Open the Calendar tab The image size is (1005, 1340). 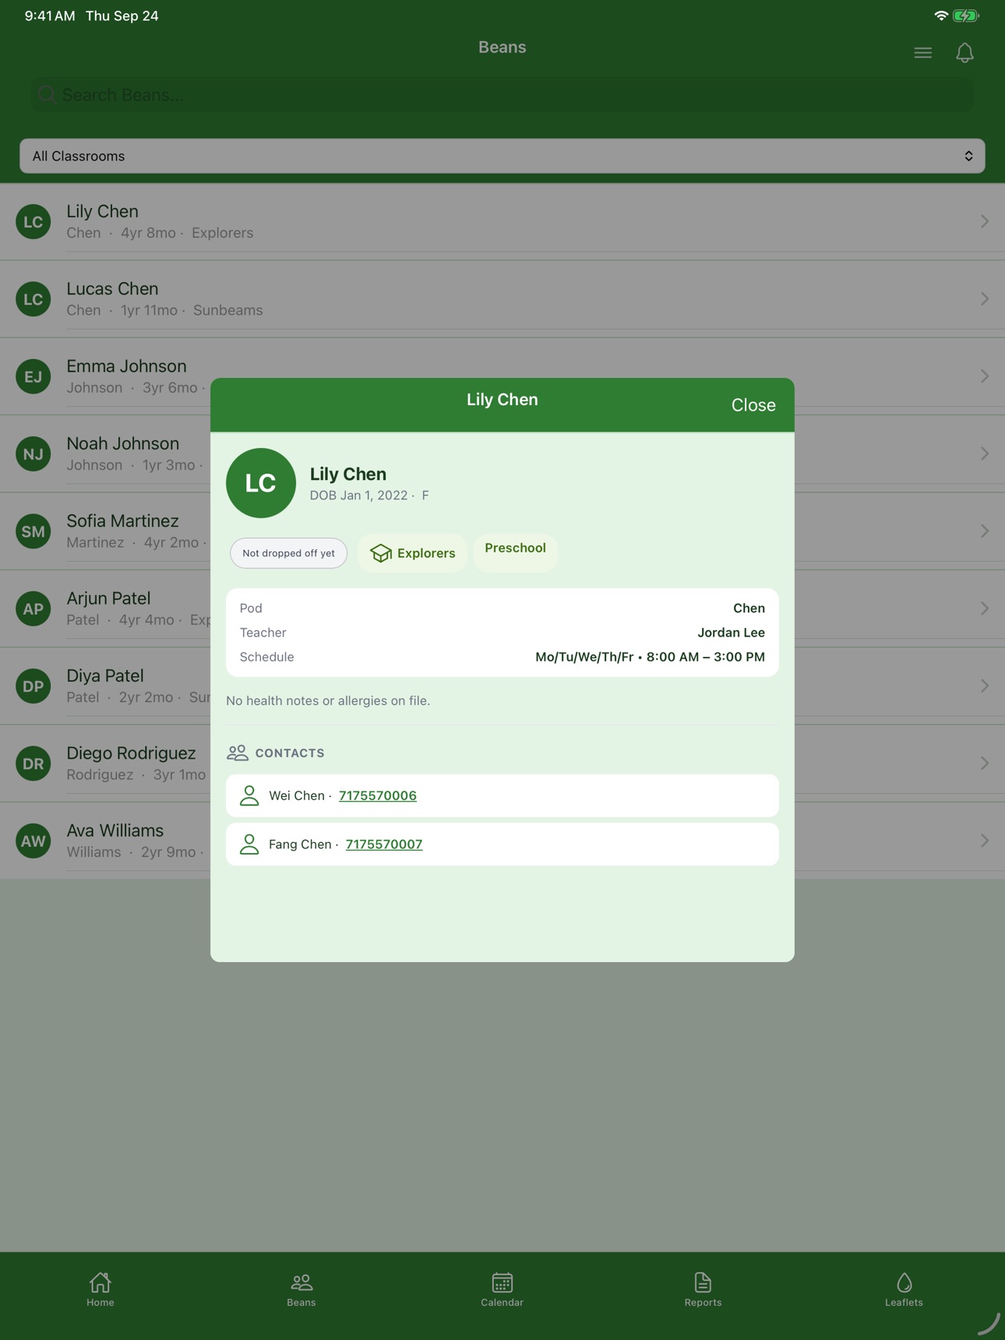point(503,1289)
